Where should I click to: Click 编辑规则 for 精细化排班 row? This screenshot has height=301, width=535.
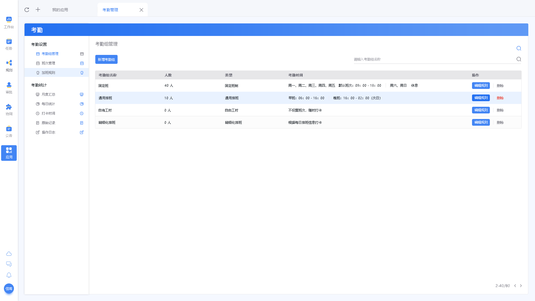tap(481, 122)
